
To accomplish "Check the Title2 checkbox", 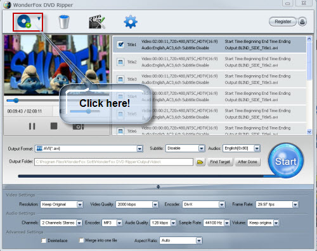I will pyautogui.click(x=120, y=62).
